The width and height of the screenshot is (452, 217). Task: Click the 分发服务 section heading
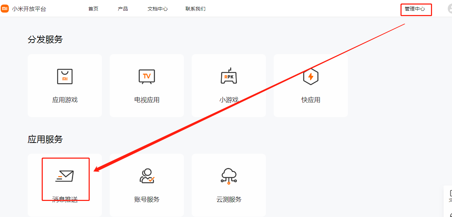pos(45,39)
